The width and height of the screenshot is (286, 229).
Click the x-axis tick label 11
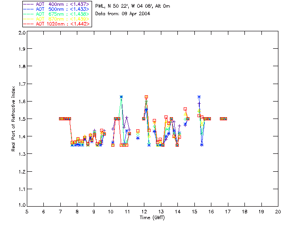coord(127,212)
